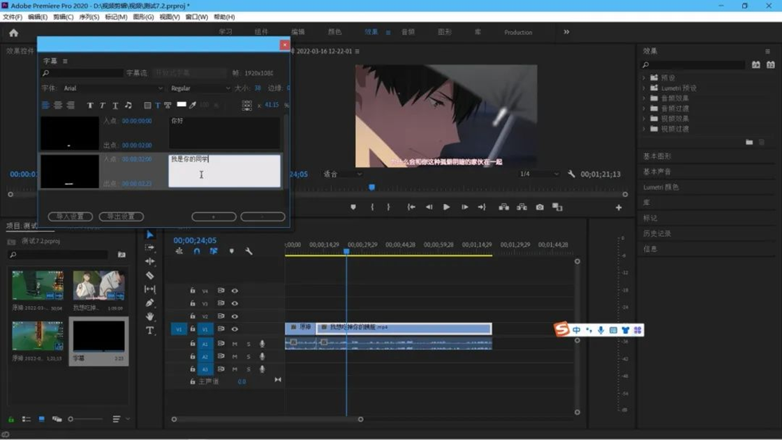Underline the caption text
The width and height of the screenshot is (782, 440).
click(115, 105)
